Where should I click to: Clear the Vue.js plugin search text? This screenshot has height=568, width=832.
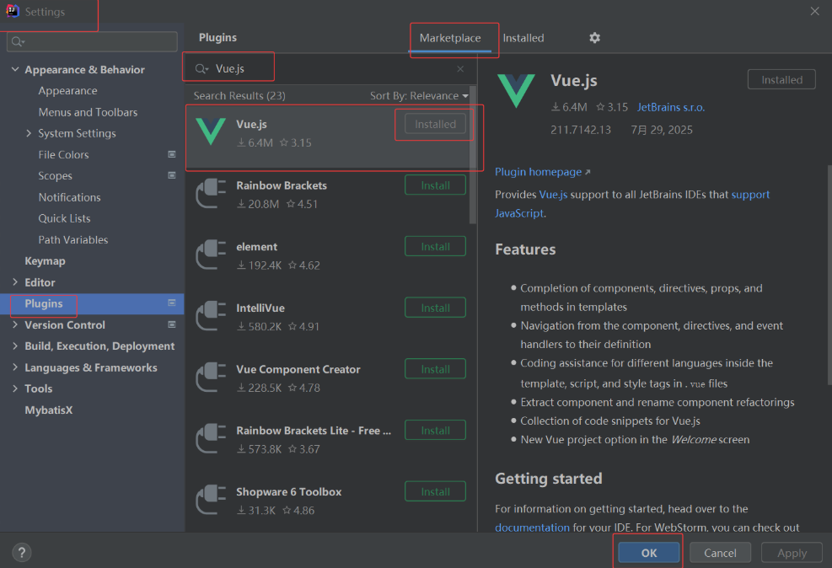click(460, 69)
